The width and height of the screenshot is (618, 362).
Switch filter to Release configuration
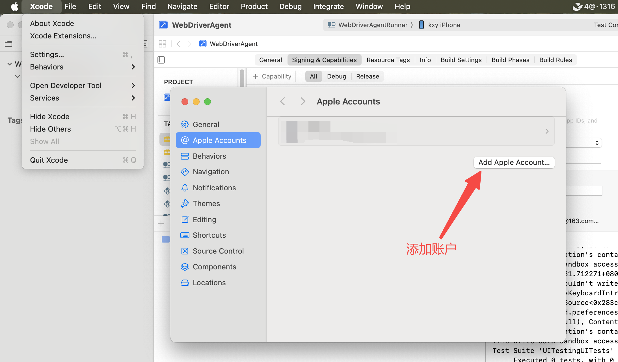pyautogui.click(x=367, y=76)
